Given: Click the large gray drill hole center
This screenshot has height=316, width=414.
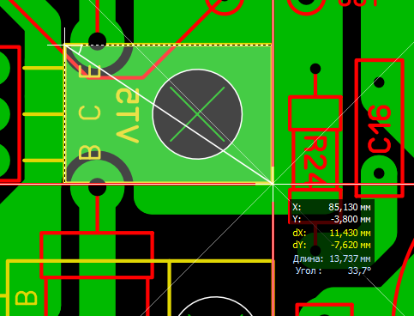Looking at the screenshot, I should pyautogui.click(x=197, y=114).
